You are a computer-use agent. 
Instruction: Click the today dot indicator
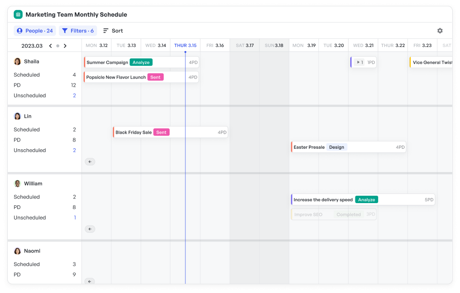pyautogui.click(x=58, y=46)
